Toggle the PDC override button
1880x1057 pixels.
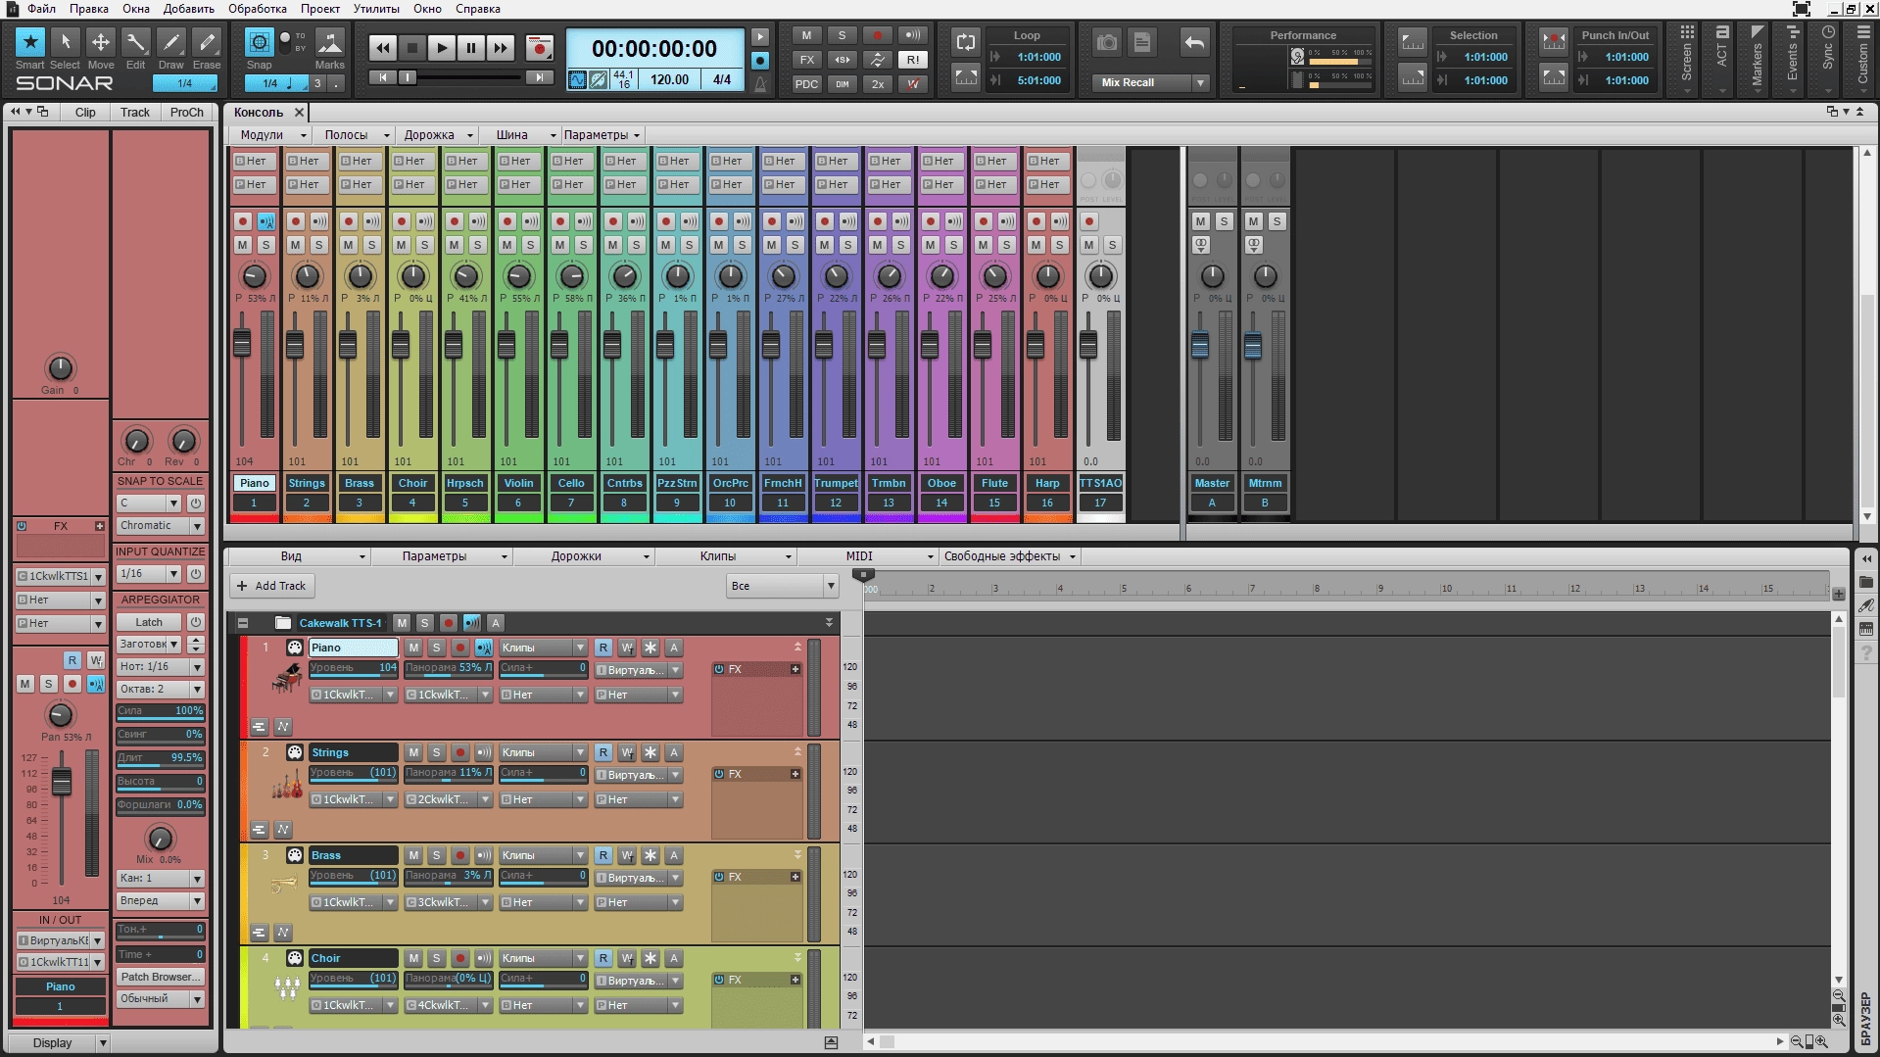[806, 84]
